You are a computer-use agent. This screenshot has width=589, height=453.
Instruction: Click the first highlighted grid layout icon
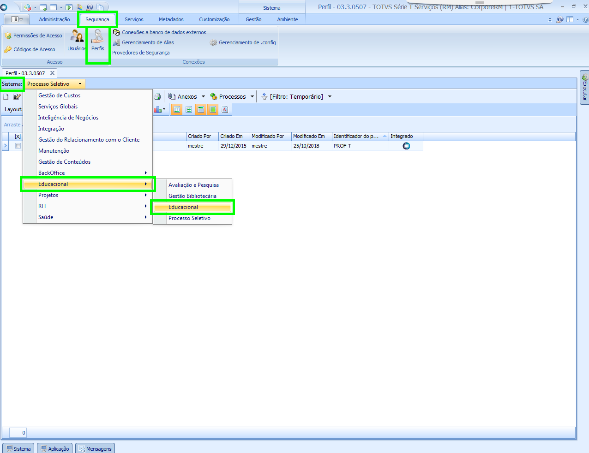click(x=177, y=109)
